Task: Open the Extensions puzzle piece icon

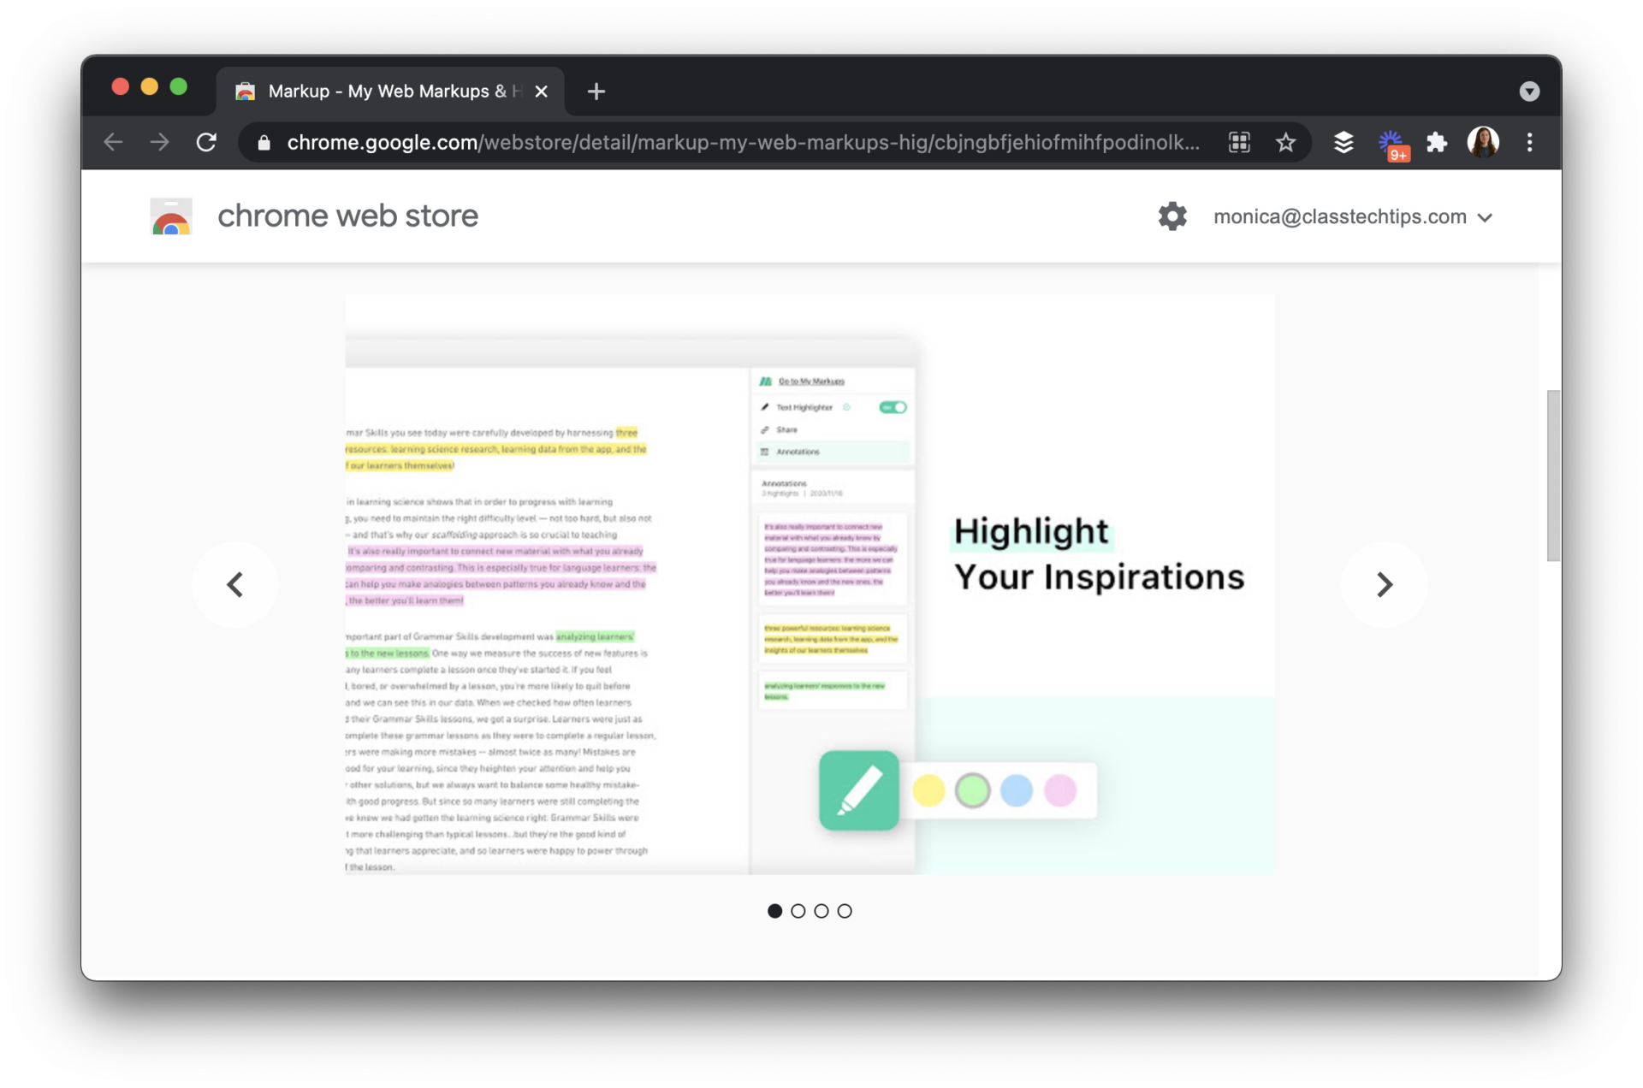Action: pos(1436,142)
